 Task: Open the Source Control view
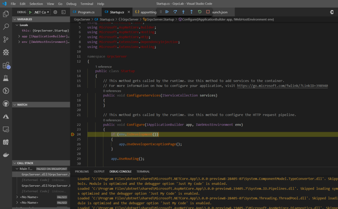coord(6,39)
